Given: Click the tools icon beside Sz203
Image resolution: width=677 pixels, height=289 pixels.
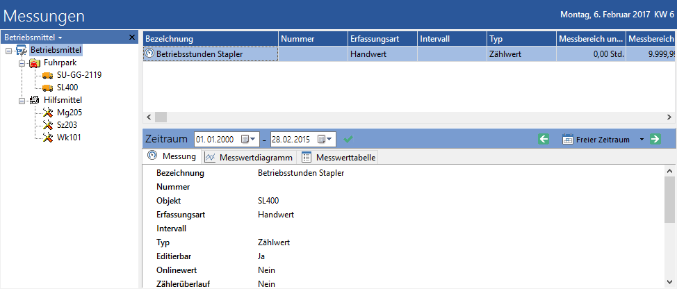Looking at the screenshot, I should tap(48, 126).
